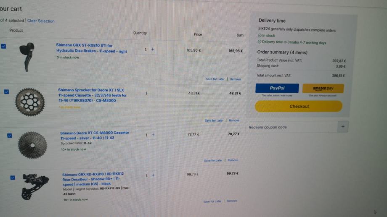Remove the Deore XT Cassette item
The image size is (387, 217).
click(x=233, y=160)
